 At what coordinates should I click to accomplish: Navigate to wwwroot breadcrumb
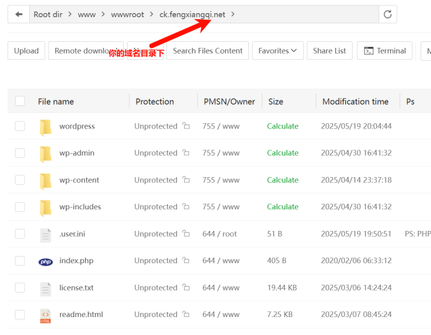(x=128, y=14)
